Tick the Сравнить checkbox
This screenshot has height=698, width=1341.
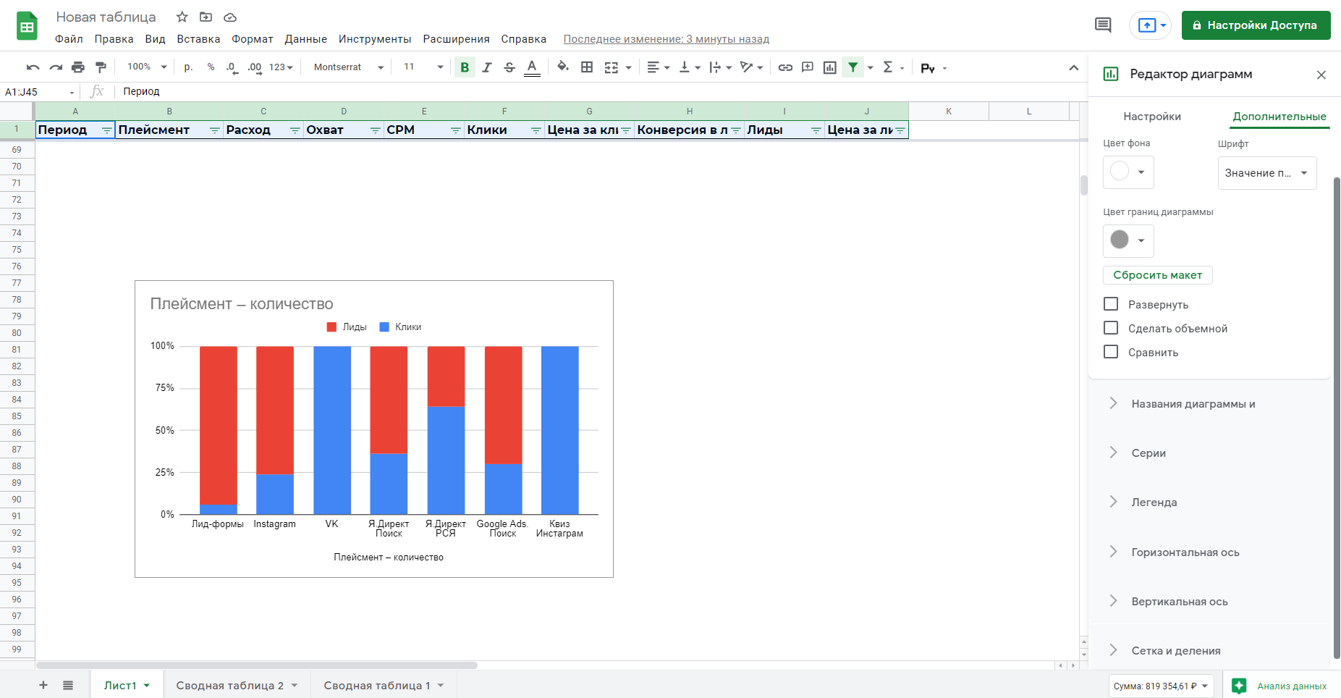(x=1111, y=352)
